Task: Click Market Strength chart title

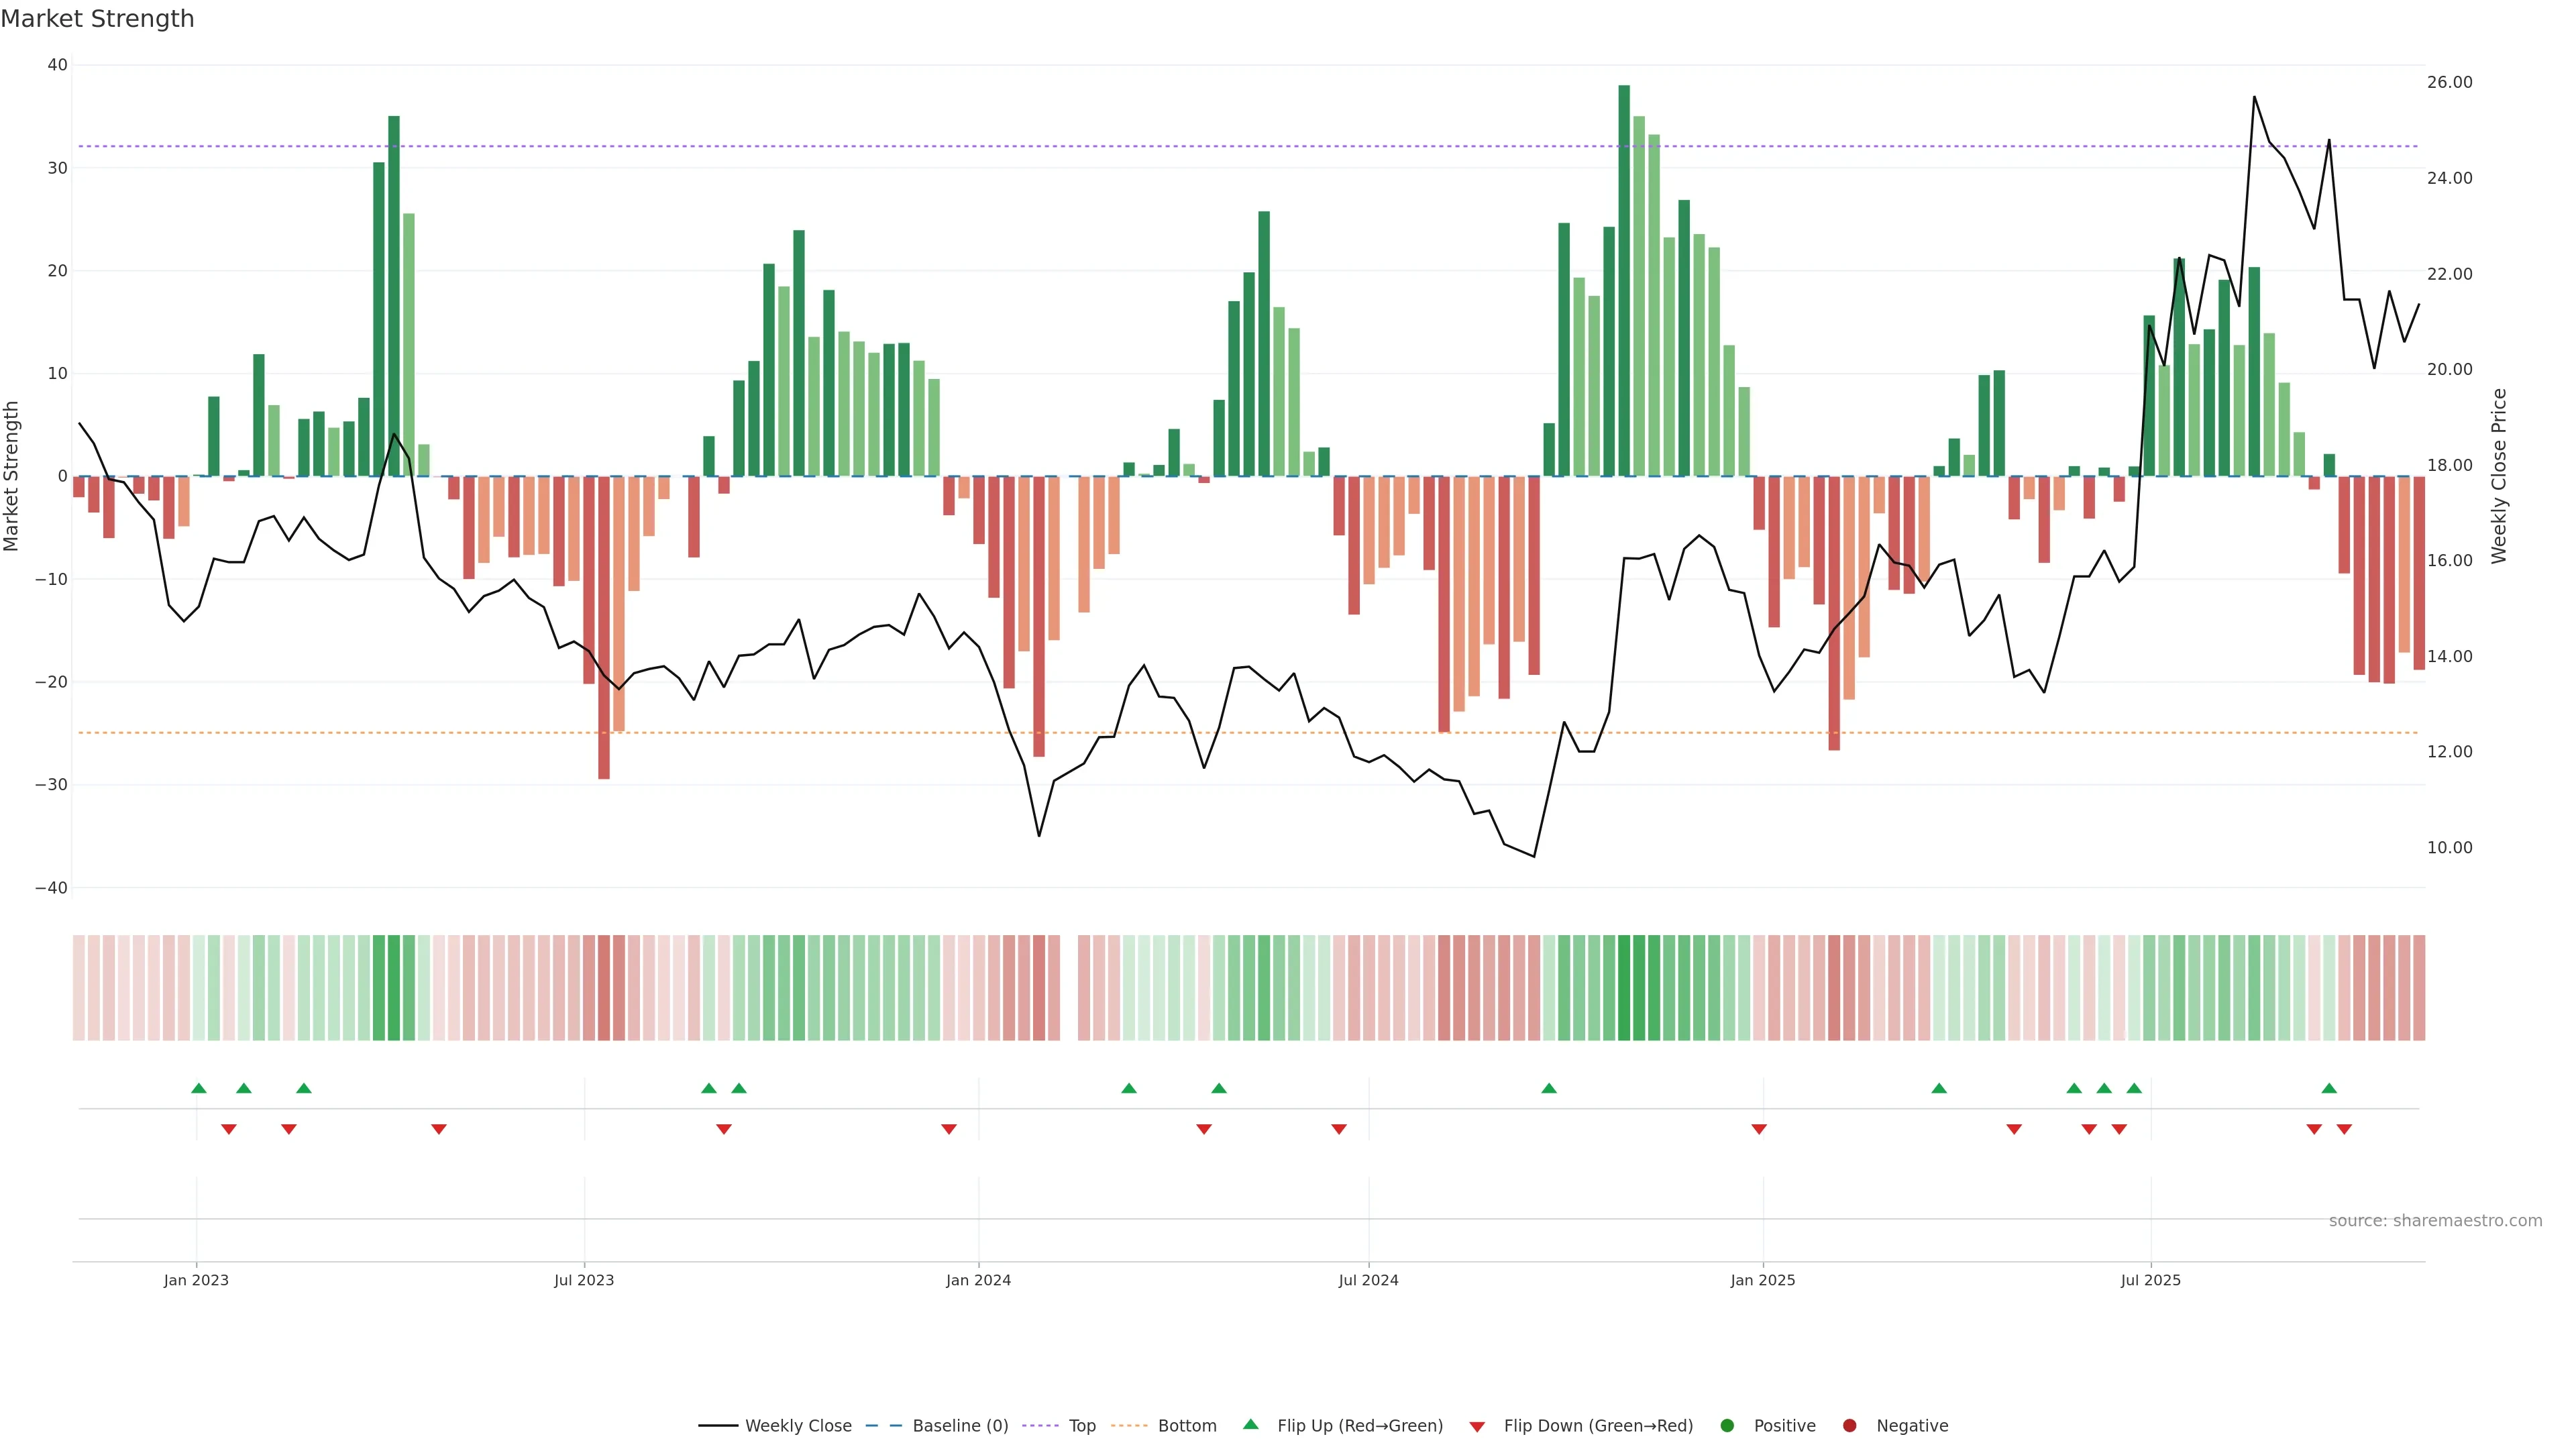Action: (97, 19)
